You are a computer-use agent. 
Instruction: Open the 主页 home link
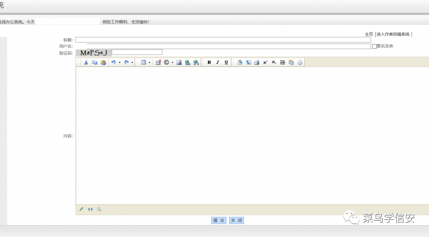(369, 34)
